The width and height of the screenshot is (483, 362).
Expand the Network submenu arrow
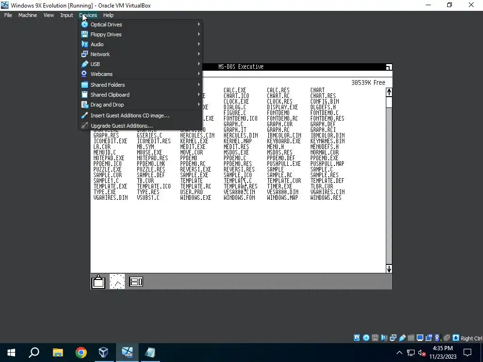(x=199, y=54)
